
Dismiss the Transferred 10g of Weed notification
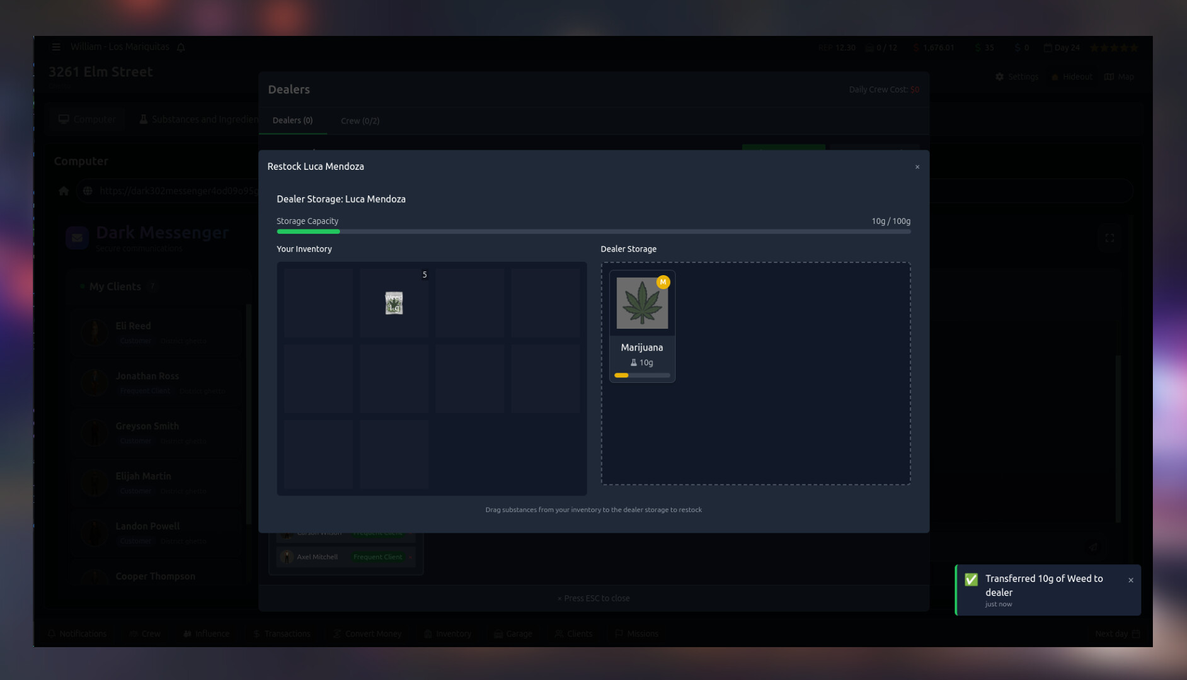(1131, 579)
